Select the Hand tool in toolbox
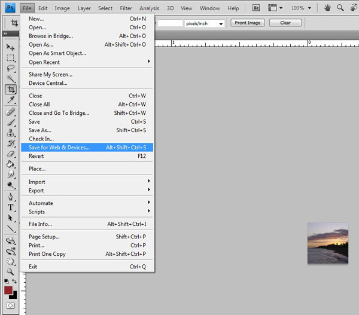Image resolution: width=359 pixels, height=315 pixels. [x=11, y=261]
